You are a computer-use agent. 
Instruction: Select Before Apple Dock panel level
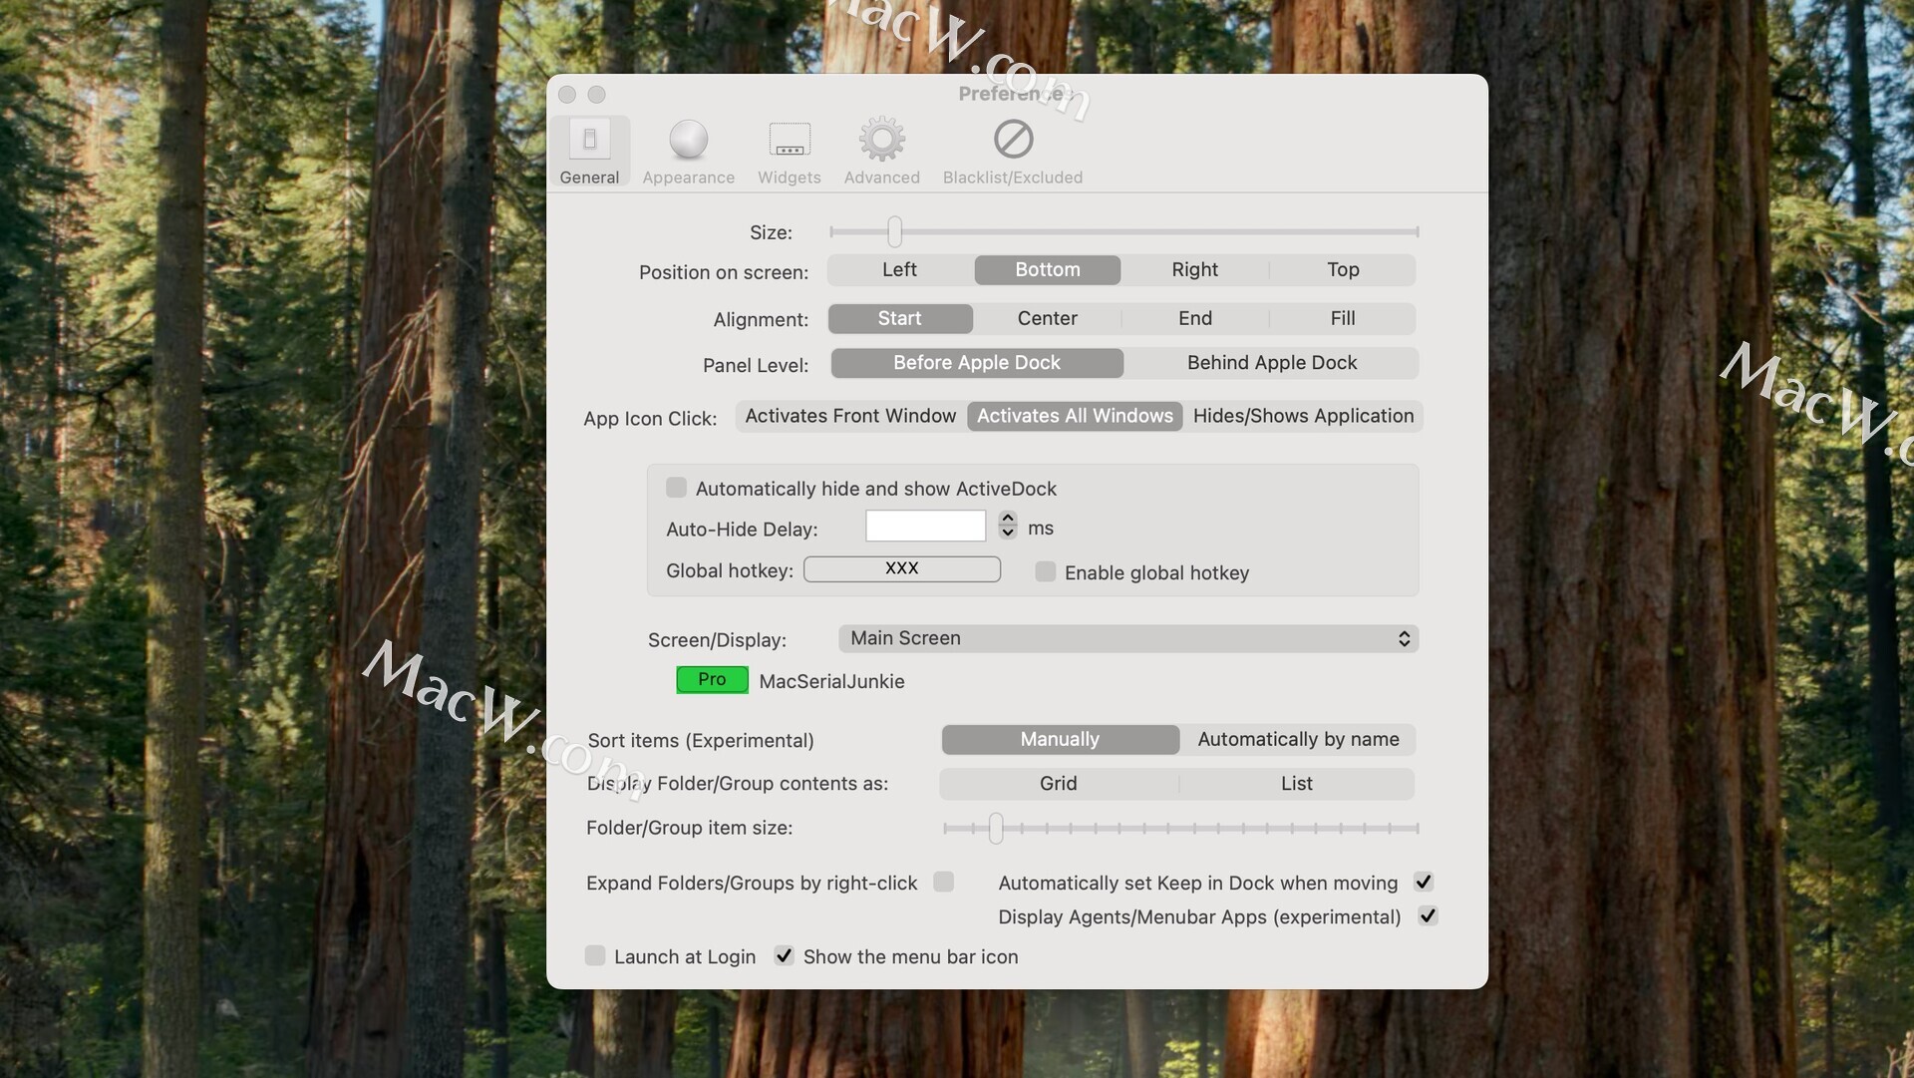click(x=977, y=363)
